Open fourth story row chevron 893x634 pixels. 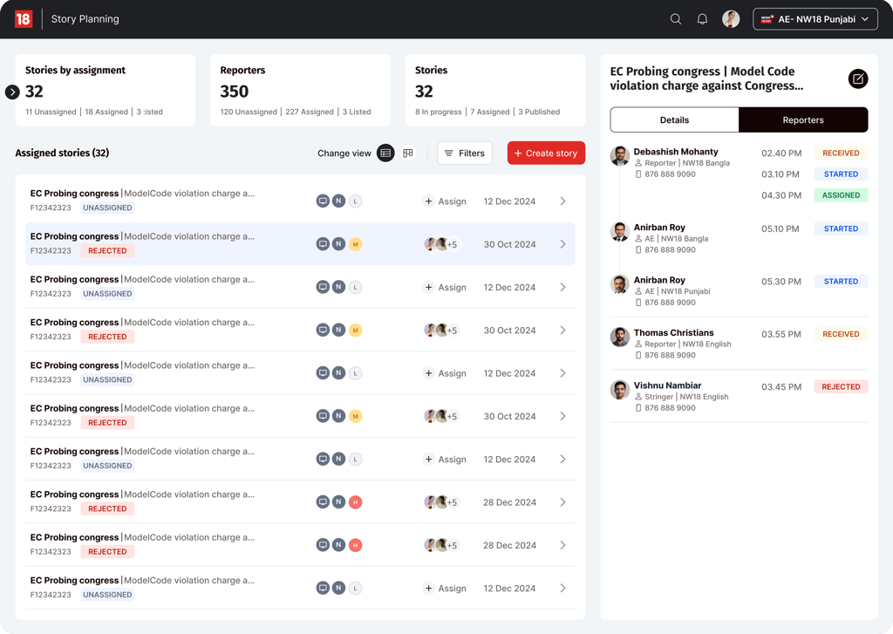[x=562, y=330]
